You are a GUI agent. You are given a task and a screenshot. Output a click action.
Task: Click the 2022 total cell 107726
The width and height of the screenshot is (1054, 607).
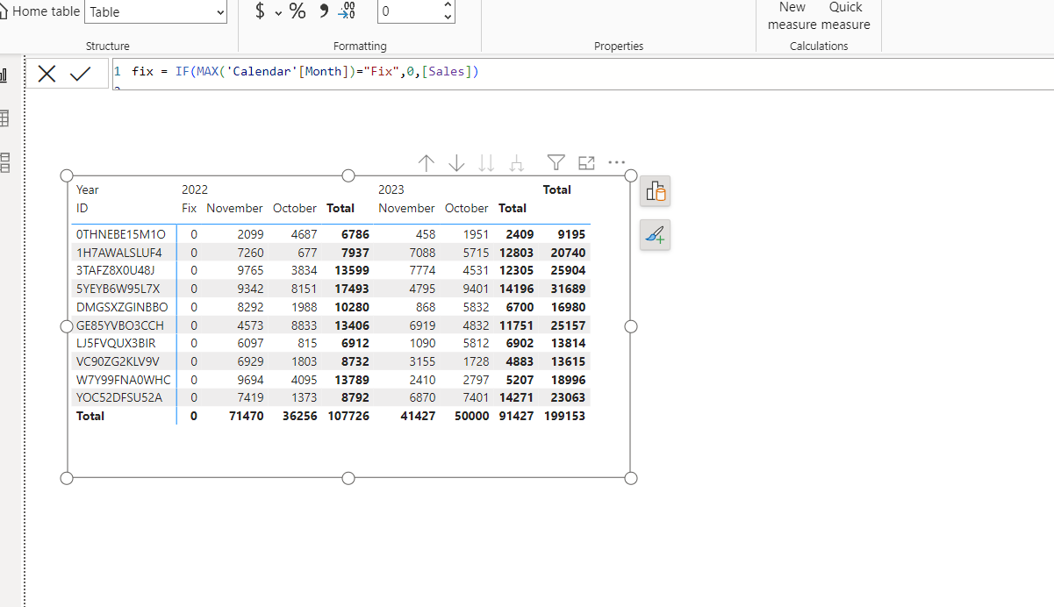[348, 416]
